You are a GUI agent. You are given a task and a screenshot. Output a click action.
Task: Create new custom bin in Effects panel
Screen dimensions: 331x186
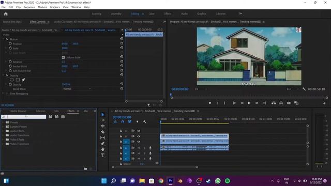point(85,169)
